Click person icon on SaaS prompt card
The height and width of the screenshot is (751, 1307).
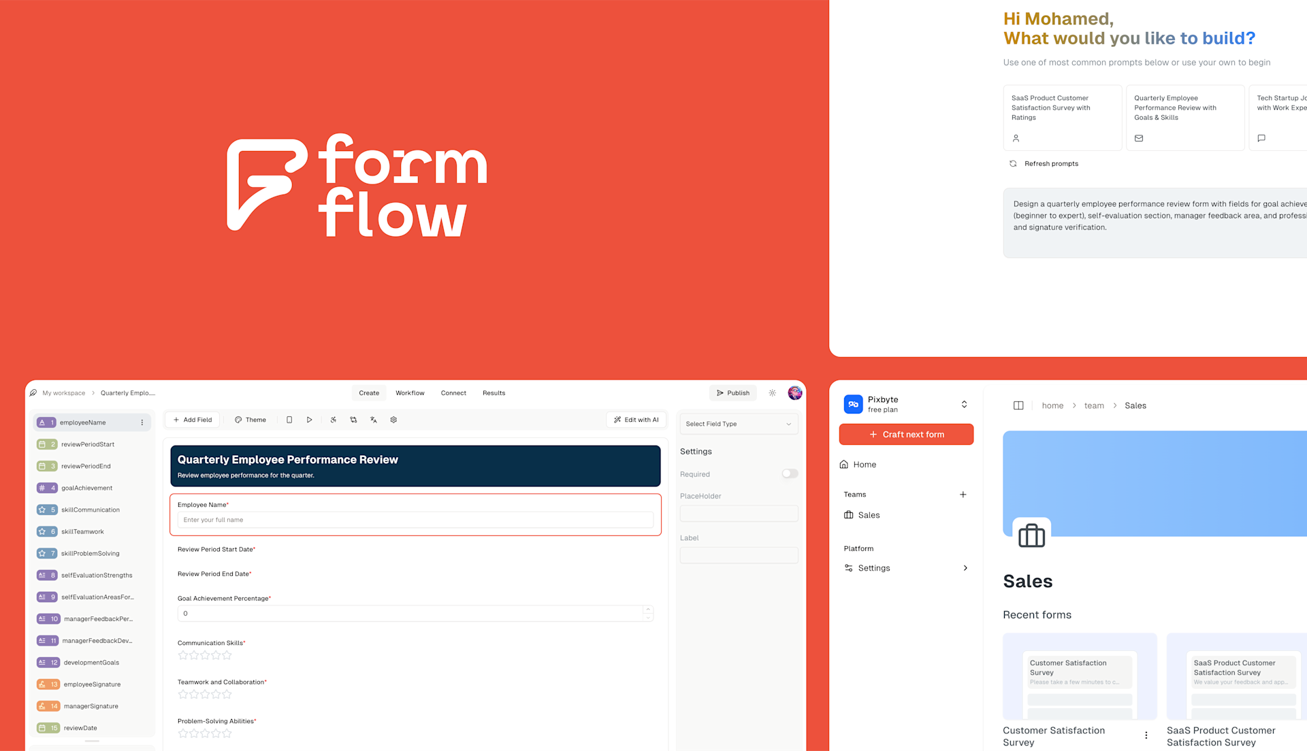(1016, 138)
